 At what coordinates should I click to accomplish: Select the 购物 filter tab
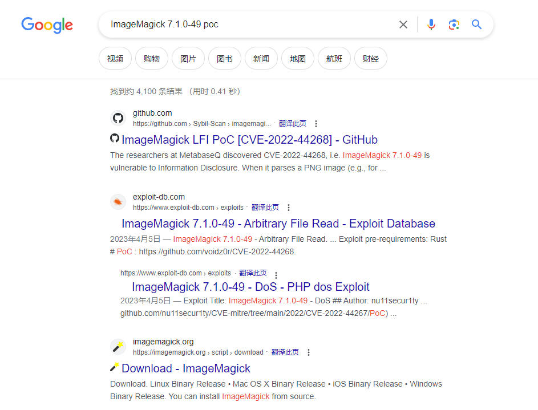point(152,59)
